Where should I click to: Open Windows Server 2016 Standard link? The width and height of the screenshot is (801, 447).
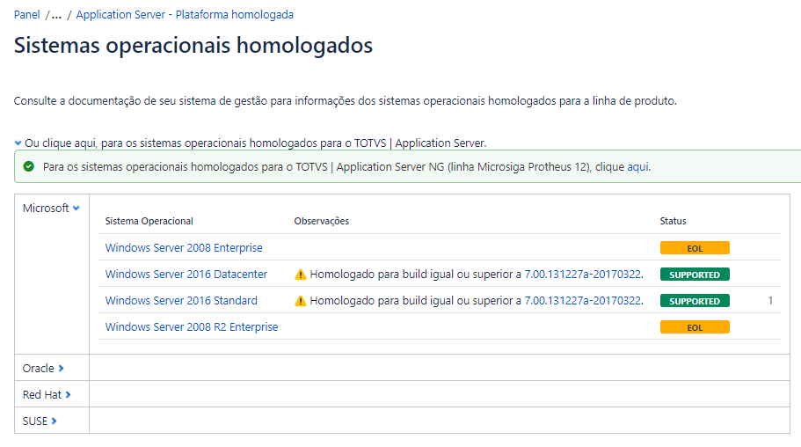tap(181, 301)
